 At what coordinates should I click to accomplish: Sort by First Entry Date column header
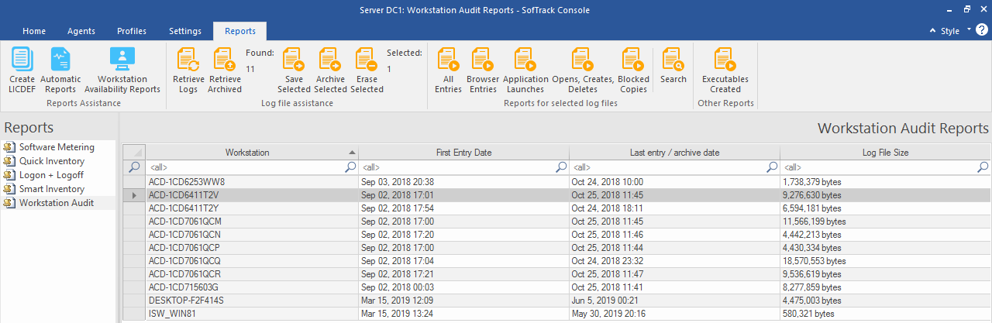click(463, 153)
